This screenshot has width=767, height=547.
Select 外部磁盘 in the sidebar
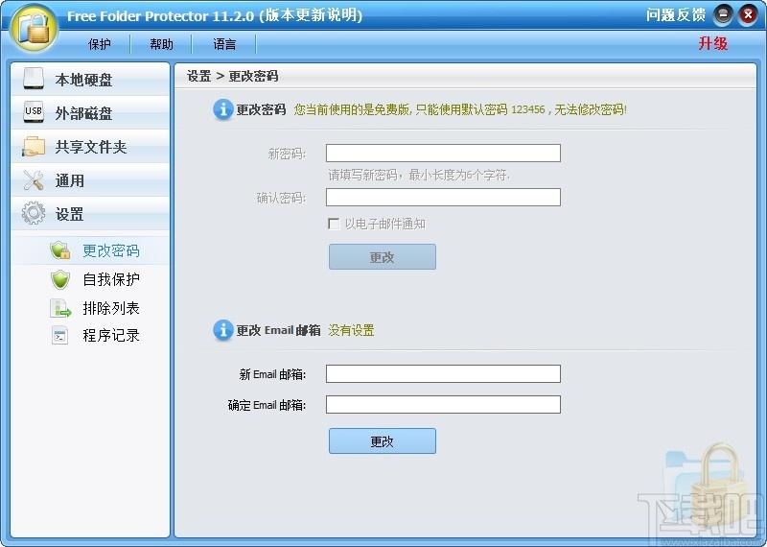(x=90, y=112)
